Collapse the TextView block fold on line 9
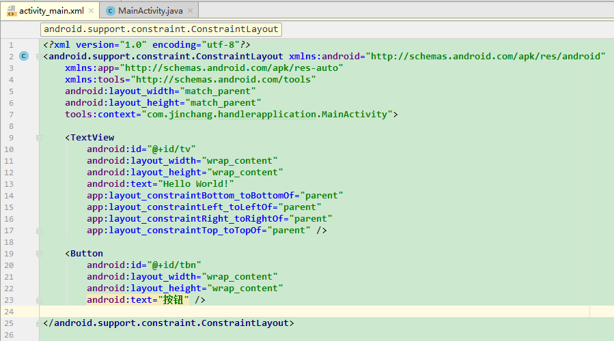Screen dimensions: 614x341 point(39,138)
